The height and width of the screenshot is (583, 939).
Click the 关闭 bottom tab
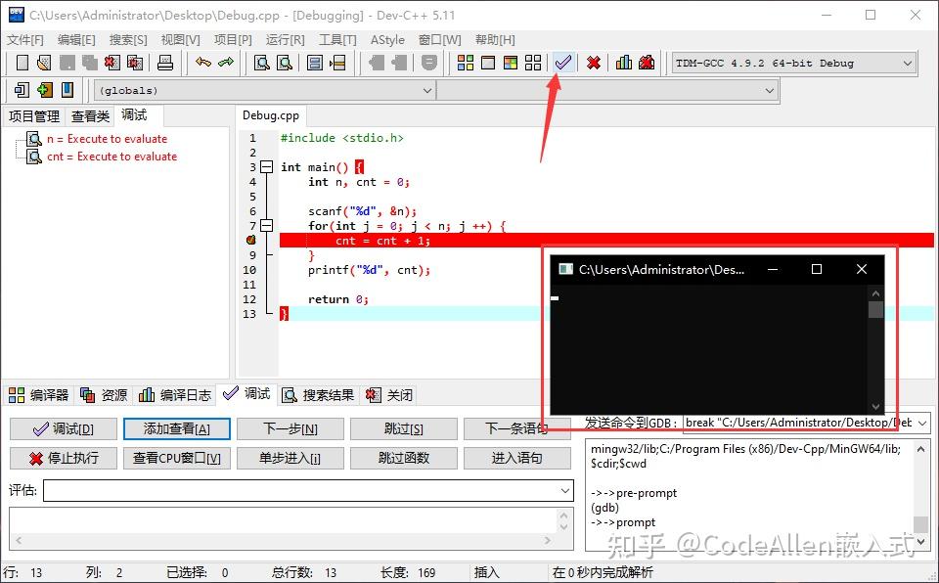tap(390, 395)
